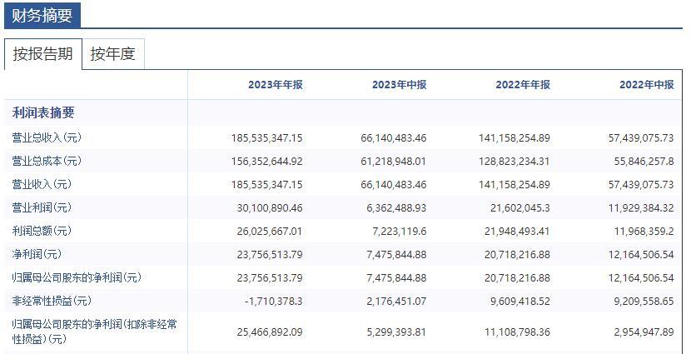Screen dimensions: 691x354
Task: Select the value 5,299,393.81
Action: tap(396, 332)
